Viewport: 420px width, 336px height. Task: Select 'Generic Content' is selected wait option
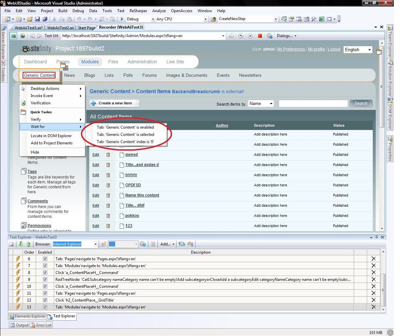pos(125,135)
